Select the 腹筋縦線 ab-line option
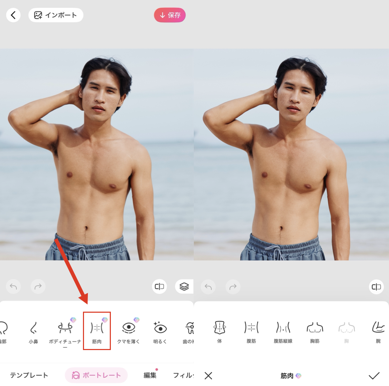The height and width of the screenshot is (386, 389). [x=283, y=331]
